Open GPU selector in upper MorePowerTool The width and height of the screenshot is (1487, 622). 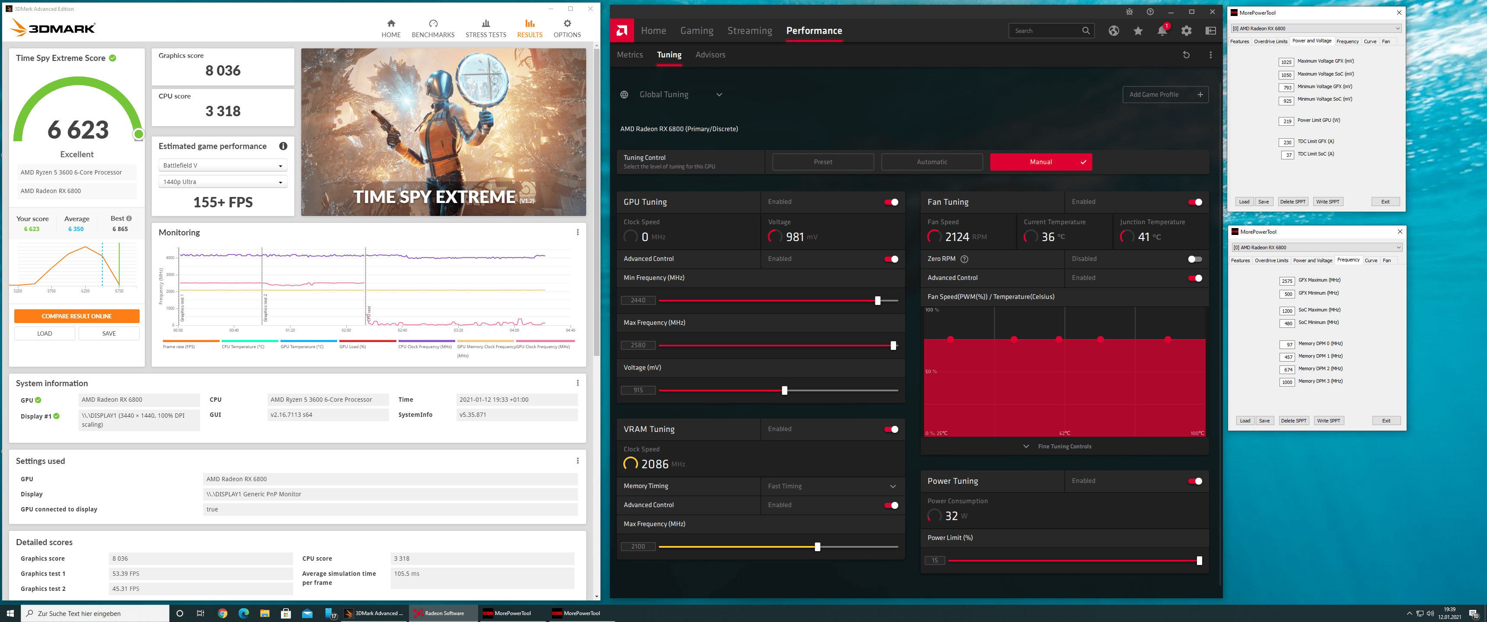click(1316, 28)
